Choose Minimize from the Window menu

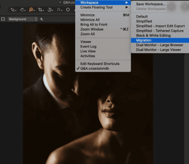(x=103, y=15)
